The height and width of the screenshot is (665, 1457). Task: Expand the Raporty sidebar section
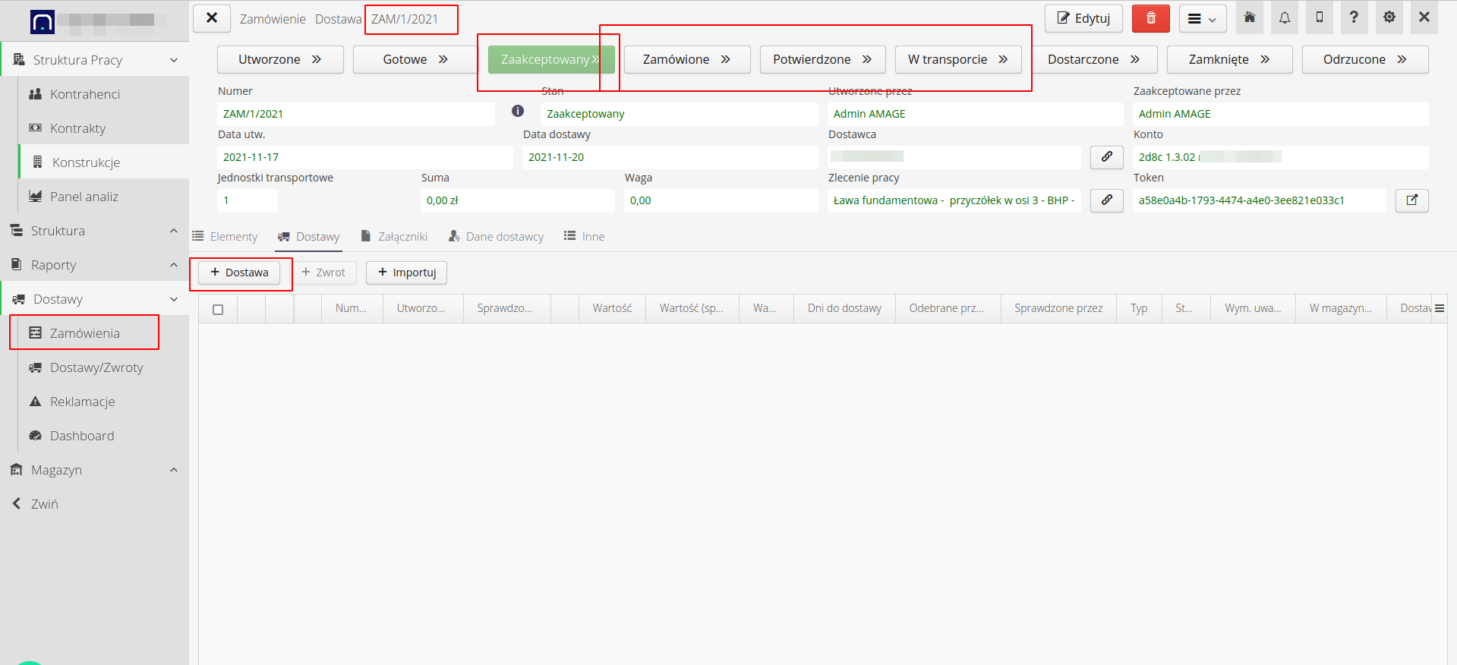click(x=173, y=265)
